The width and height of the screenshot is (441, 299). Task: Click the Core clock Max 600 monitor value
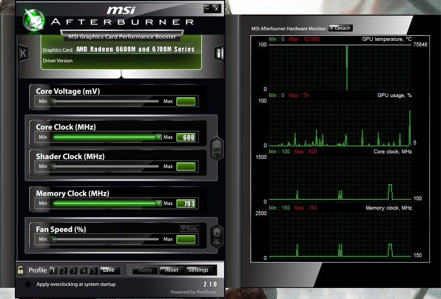coord(306,152)
